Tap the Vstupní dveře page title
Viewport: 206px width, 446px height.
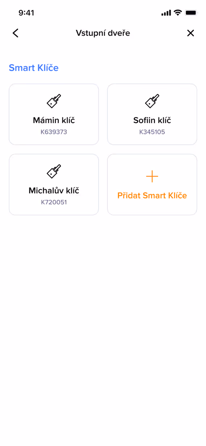103,33
